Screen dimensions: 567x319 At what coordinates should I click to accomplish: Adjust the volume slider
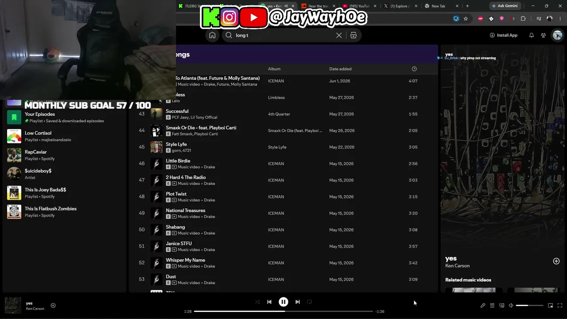point(529,305)
